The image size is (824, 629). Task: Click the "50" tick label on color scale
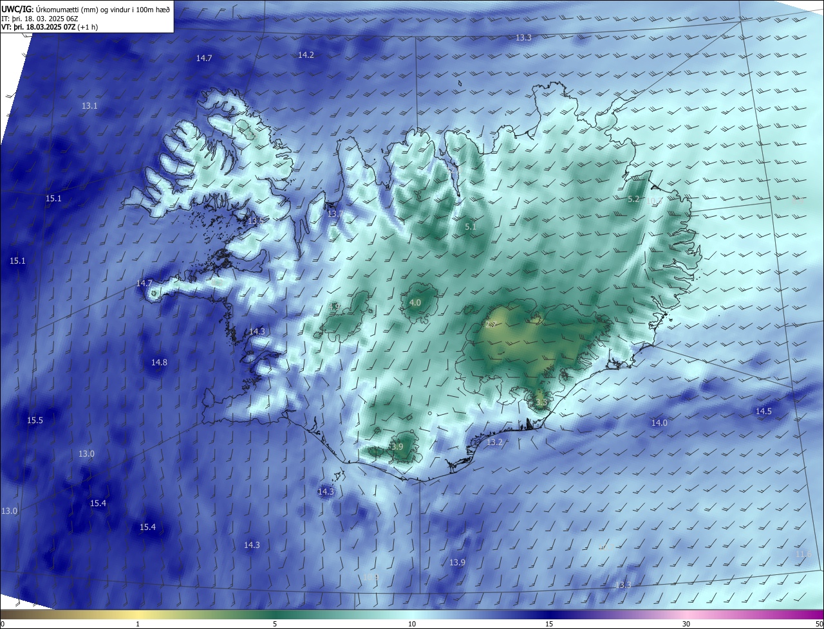[819, 624]
